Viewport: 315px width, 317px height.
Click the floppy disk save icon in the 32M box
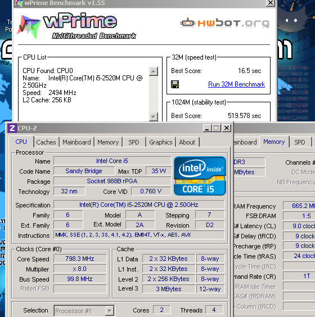coord(175,84)
